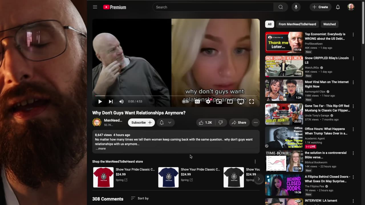
Task: Select From MenNeedToBeHeard chip
Action: coord(297,24)
